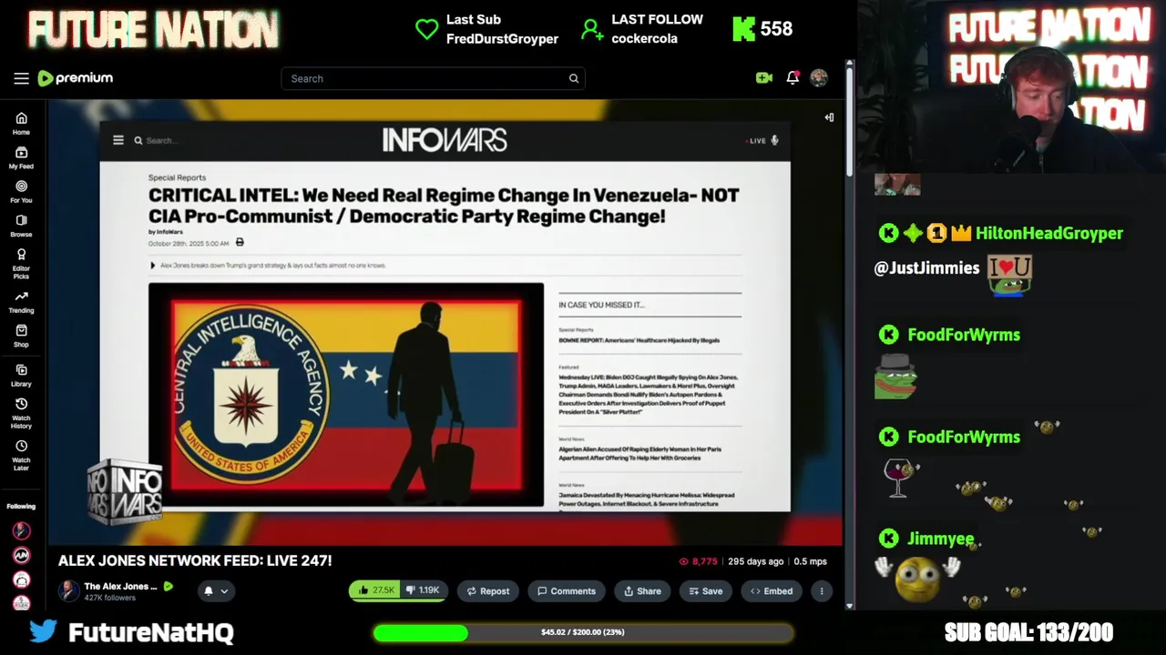This screenshot has width=1166, height=655.
Task: Click The Alex Jones channel name
Action: coord(120,587)
